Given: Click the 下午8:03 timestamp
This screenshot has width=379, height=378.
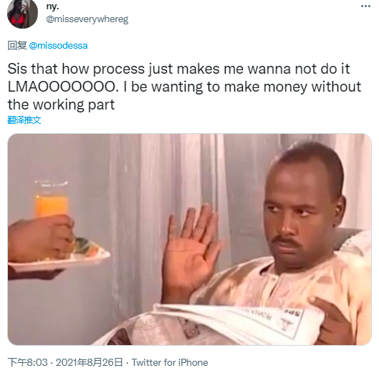Looking at the screenshot, I should click(x=27, y=362).
